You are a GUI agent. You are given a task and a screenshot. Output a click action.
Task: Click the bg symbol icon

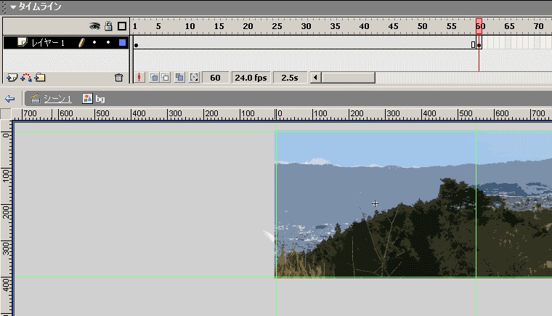tap(87, 99)
